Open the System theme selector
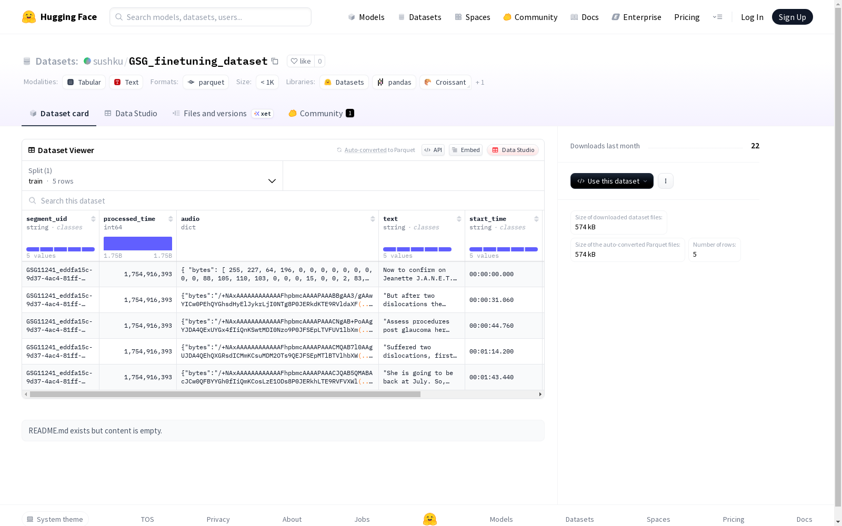This screenshot has height=526, width=842. 55,519
